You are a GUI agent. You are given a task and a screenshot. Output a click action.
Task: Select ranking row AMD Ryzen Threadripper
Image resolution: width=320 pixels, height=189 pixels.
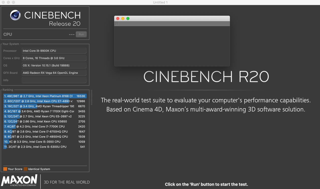coord(45,106)
